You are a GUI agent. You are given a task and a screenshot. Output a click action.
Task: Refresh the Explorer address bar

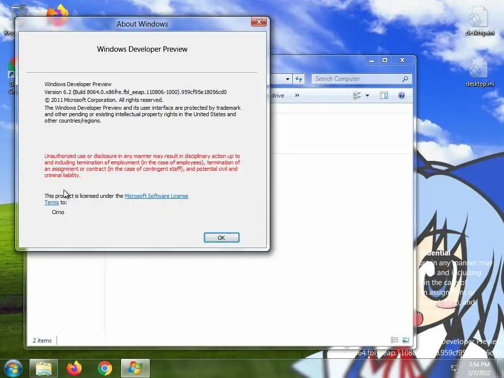click(299, 79)
